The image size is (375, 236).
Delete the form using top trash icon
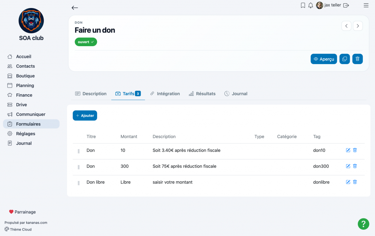click(x=357, y=59)
